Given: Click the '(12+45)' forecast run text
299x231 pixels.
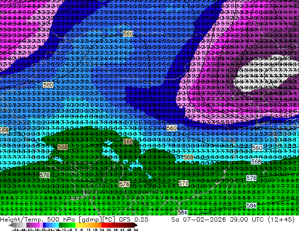Looking at the screenshot, I should (x=281, y=220).
